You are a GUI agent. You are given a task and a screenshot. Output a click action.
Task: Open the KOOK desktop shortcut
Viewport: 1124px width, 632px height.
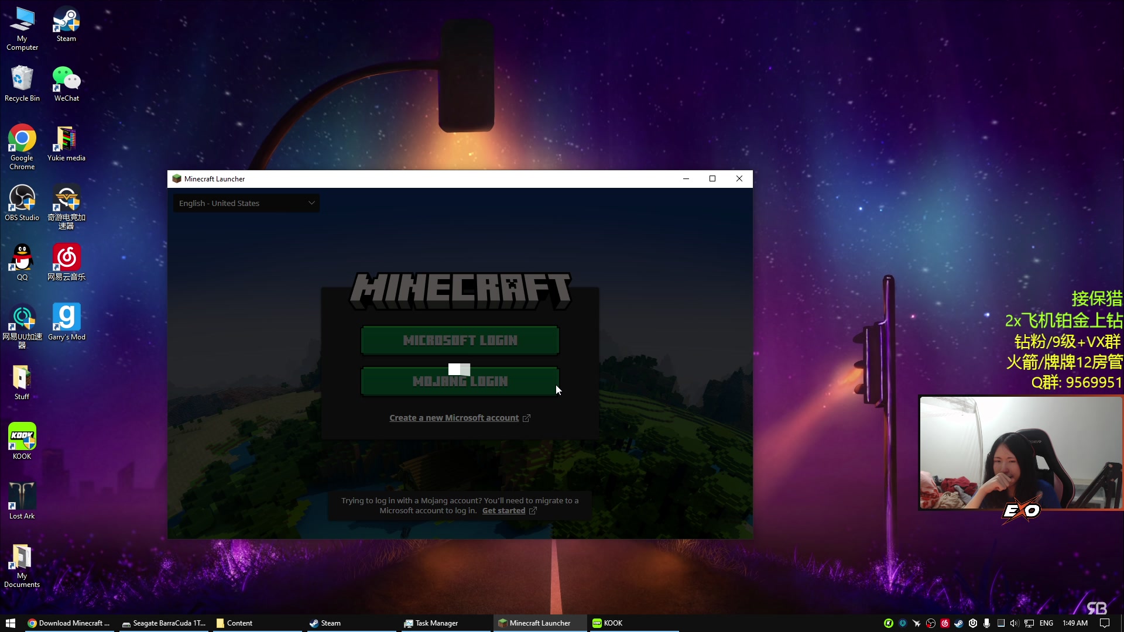[x=22, y=439]
